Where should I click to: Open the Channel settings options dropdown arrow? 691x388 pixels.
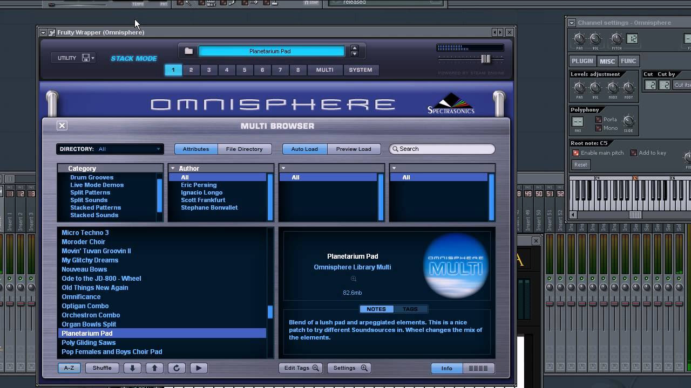[x=571, y=23]
